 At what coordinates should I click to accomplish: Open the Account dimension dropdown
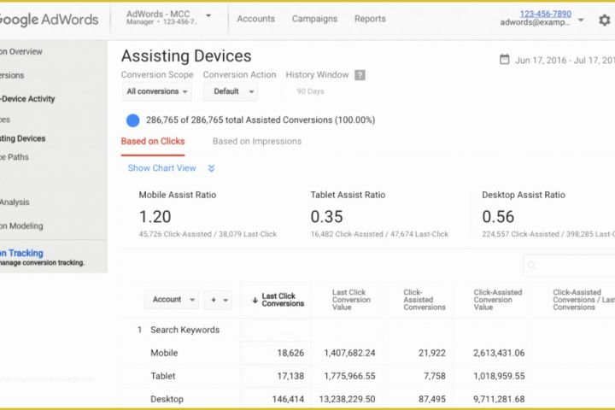coord(172,299)
